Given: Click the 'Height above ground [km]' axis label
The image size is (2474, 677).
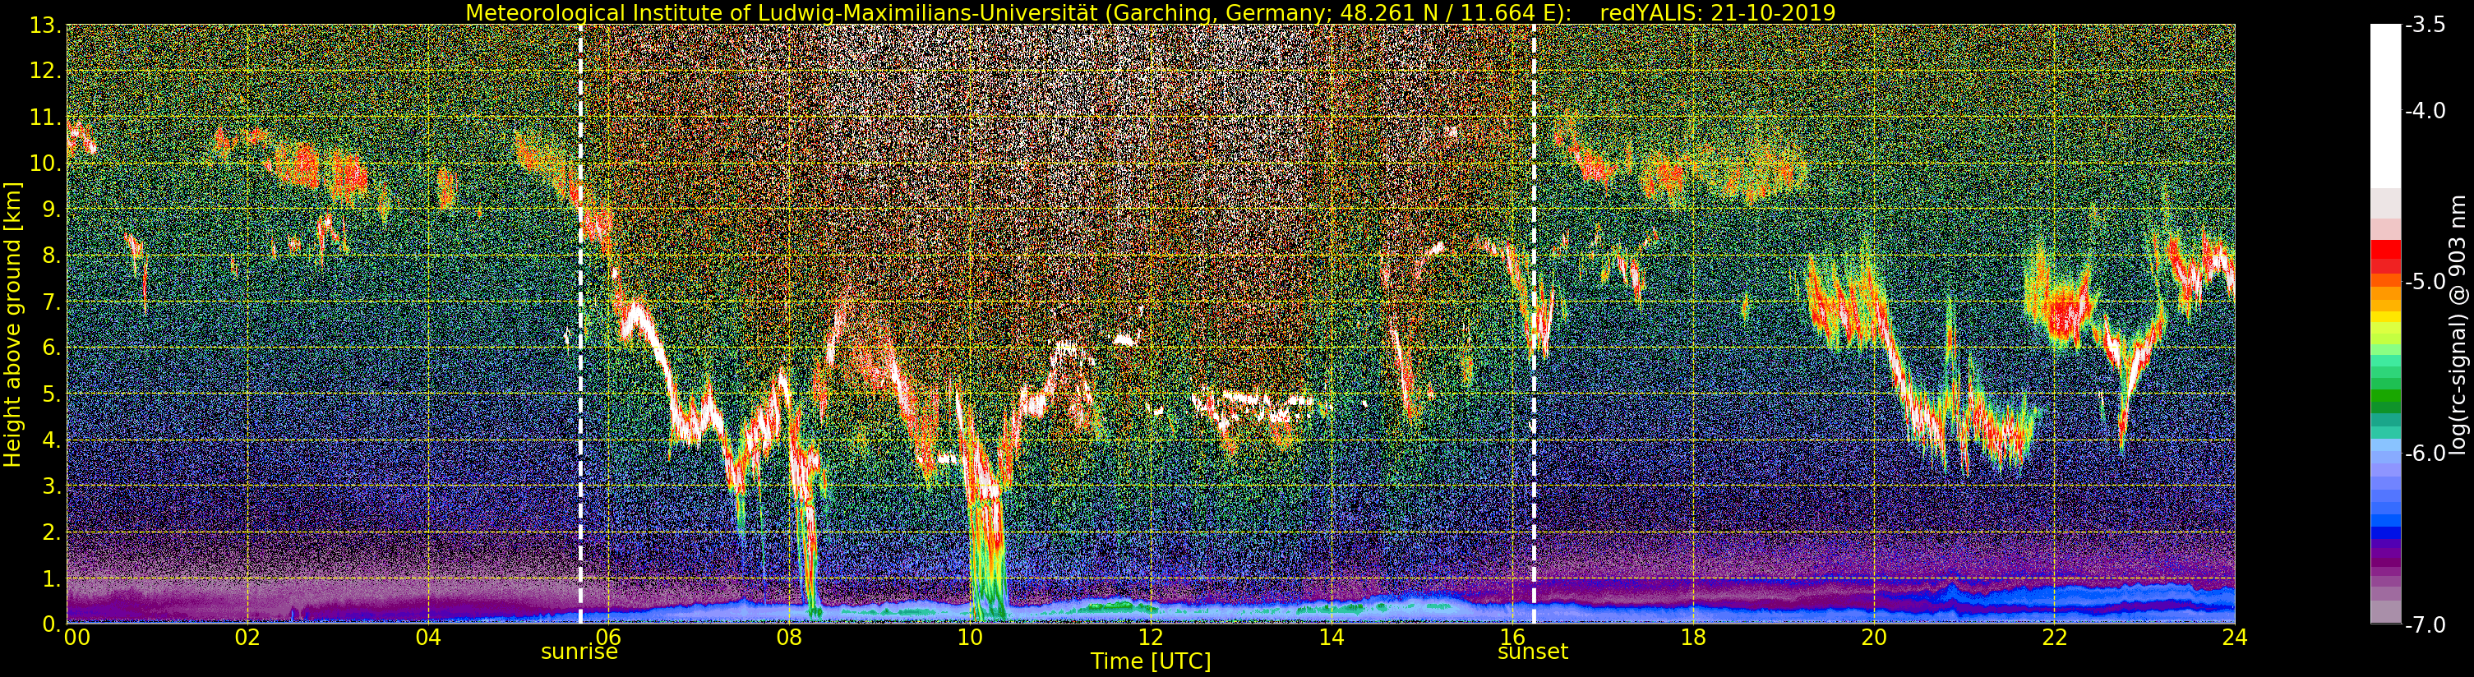Looking at the screenshot, I should [12, 325].
